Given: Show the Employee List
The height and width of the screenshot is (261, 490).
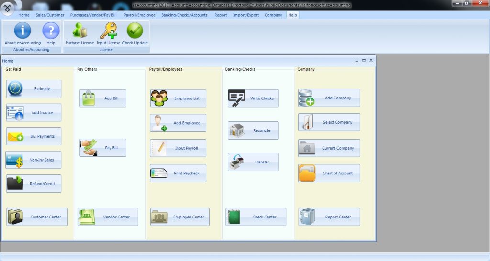Looking at the screenshot, I should [178, 98].
